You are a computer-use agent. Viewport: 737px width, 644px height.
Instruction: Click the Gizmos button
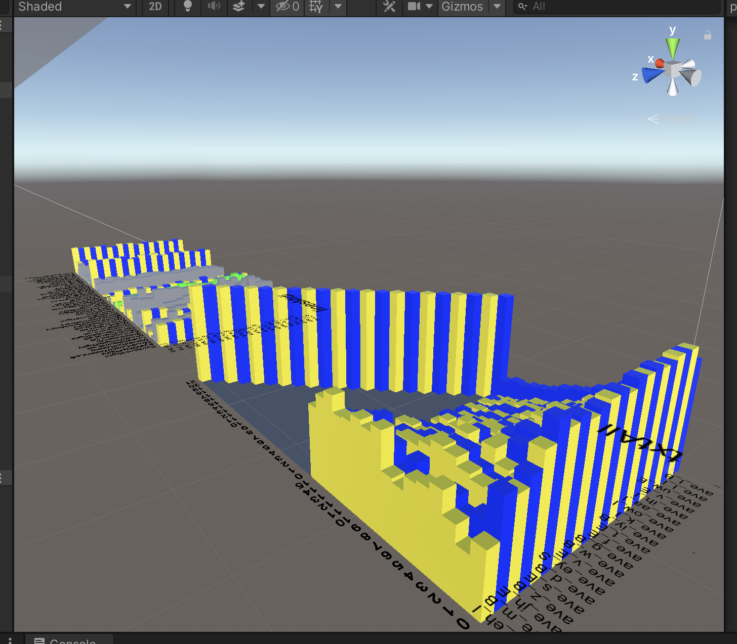[x=462, y=7]
